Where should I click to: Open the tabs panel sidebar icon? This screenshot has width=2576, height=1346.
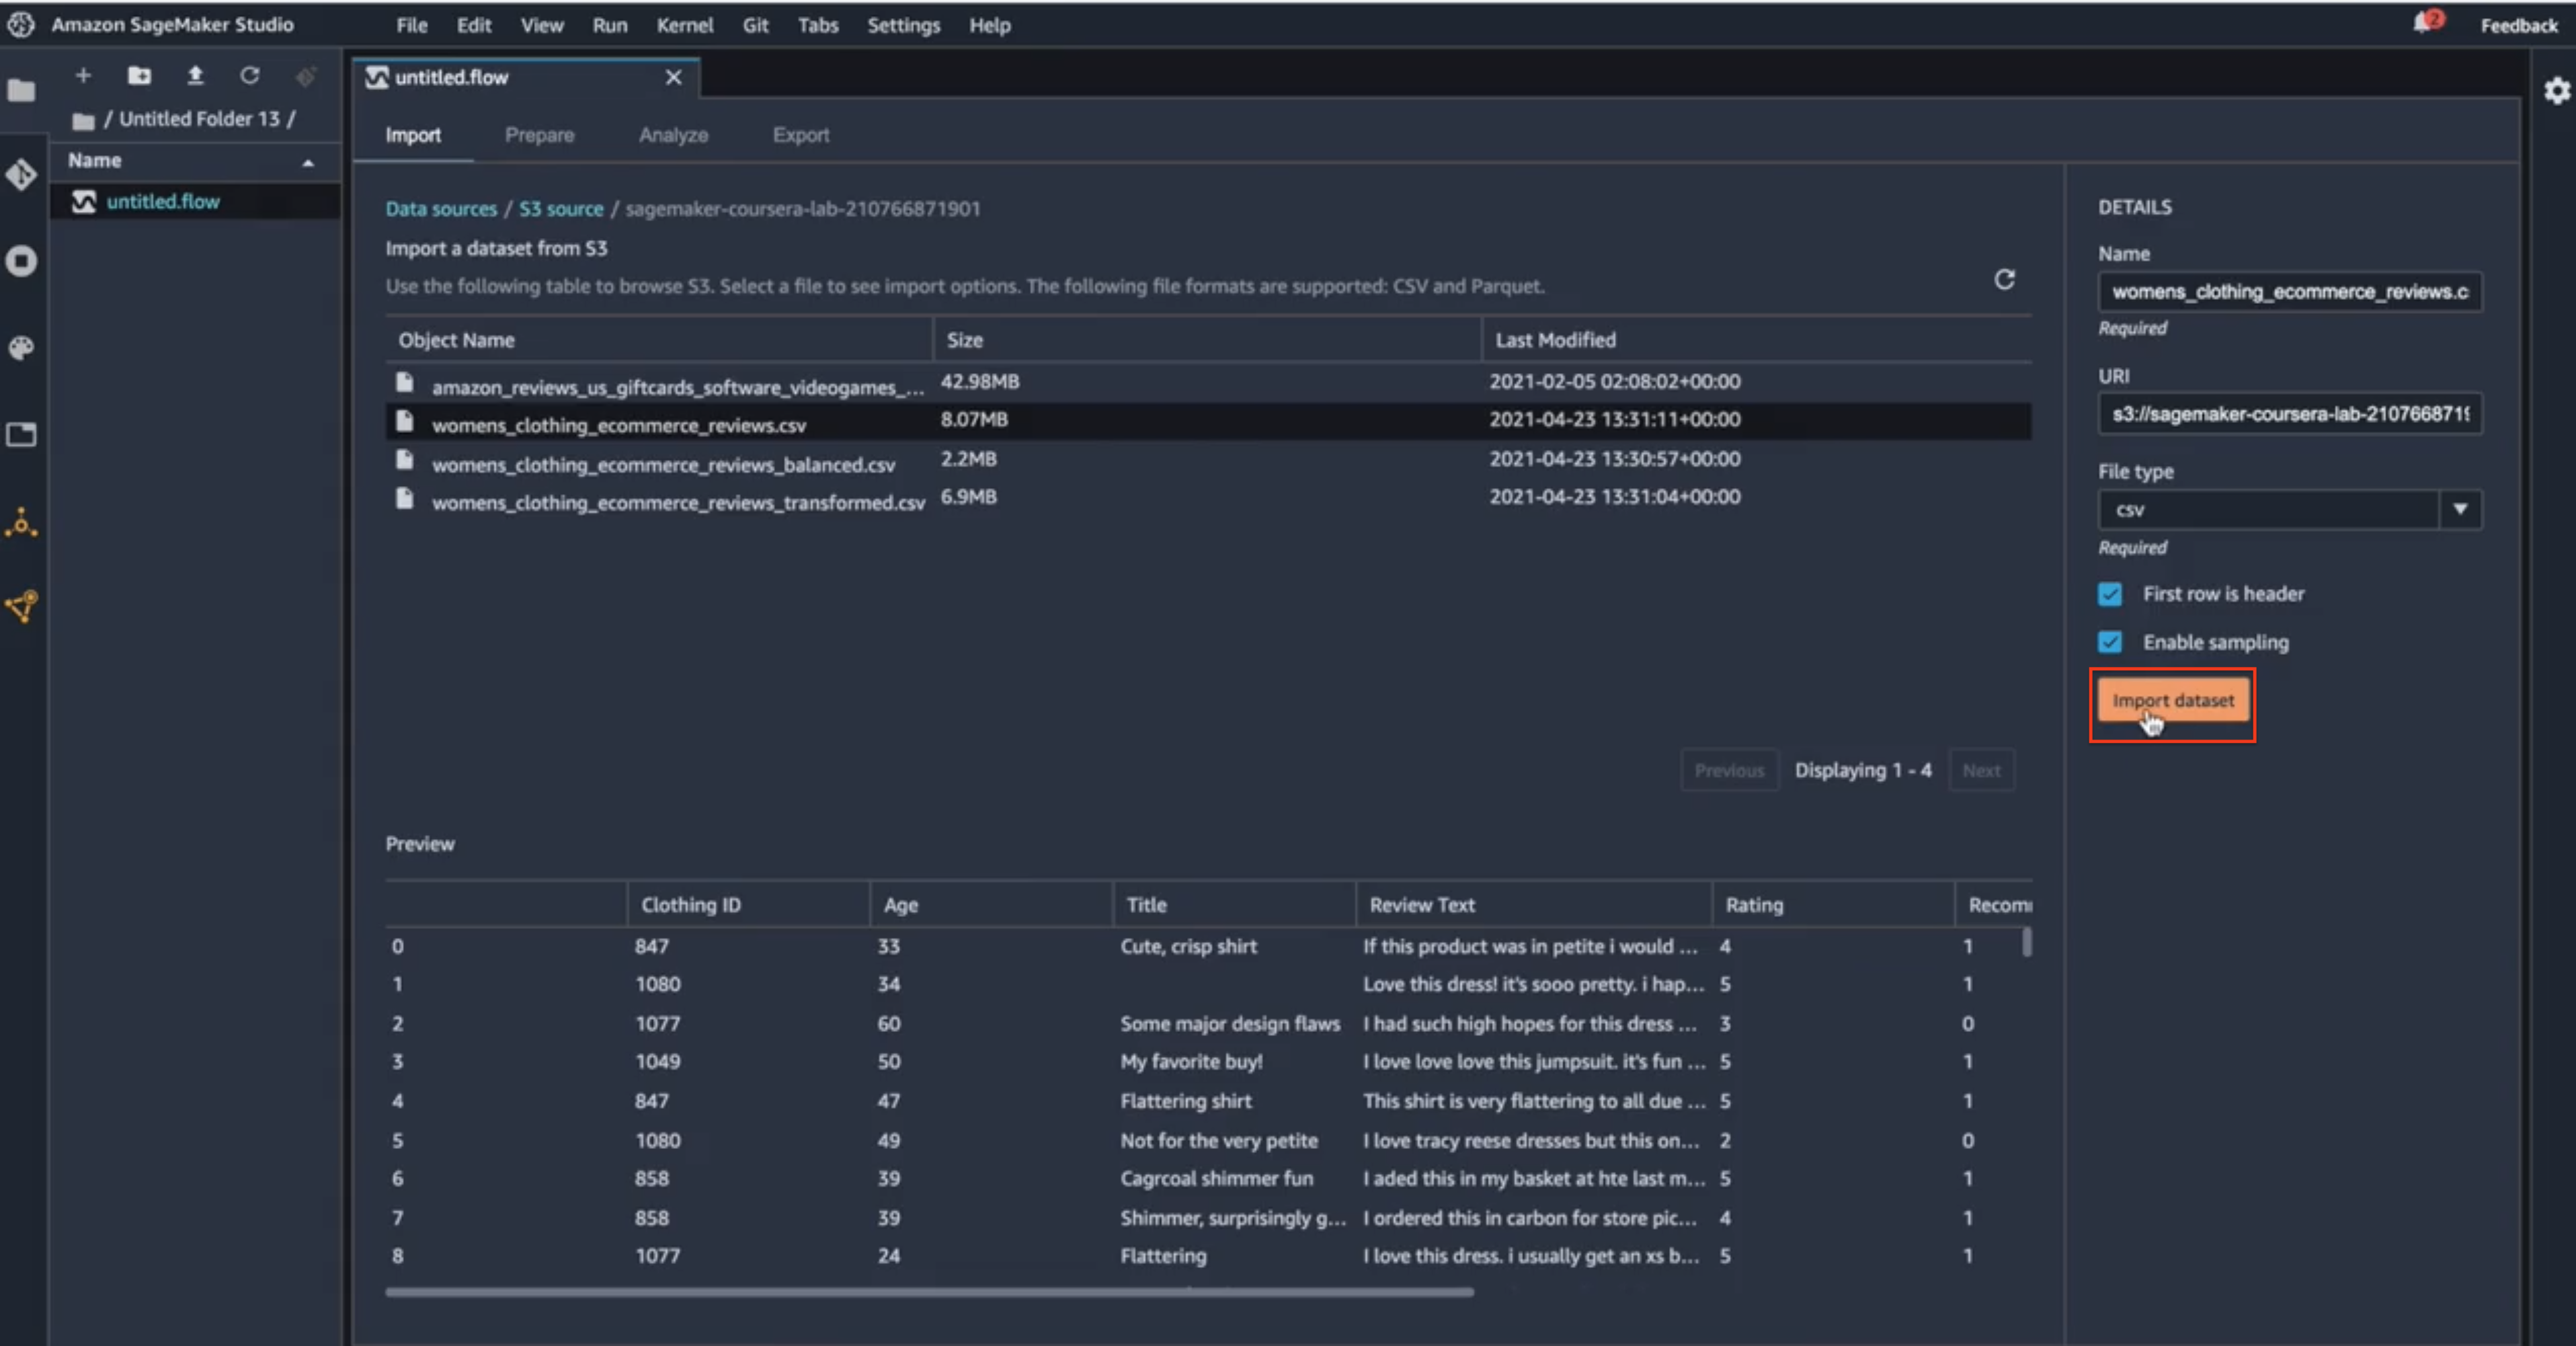[x=21, y=434]
